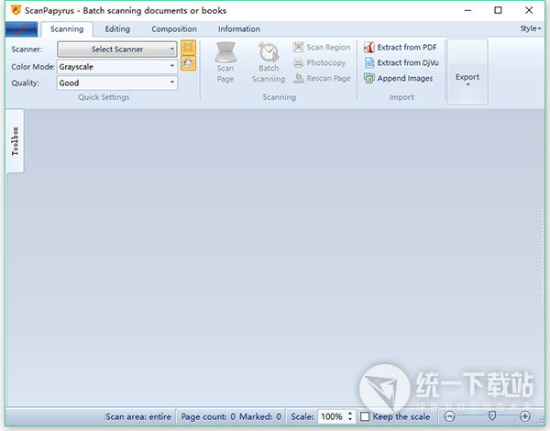Click the Page count: 0 status text
The width and height of the screenshot is (550, 431).
pyautogui.click(x=208, y=416)
